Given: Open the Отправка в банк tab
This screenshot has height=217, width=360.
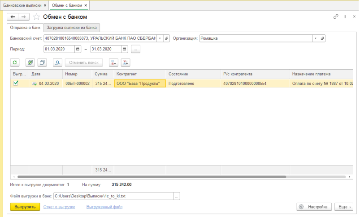Looking at the screenshot, I should (25, 28).
